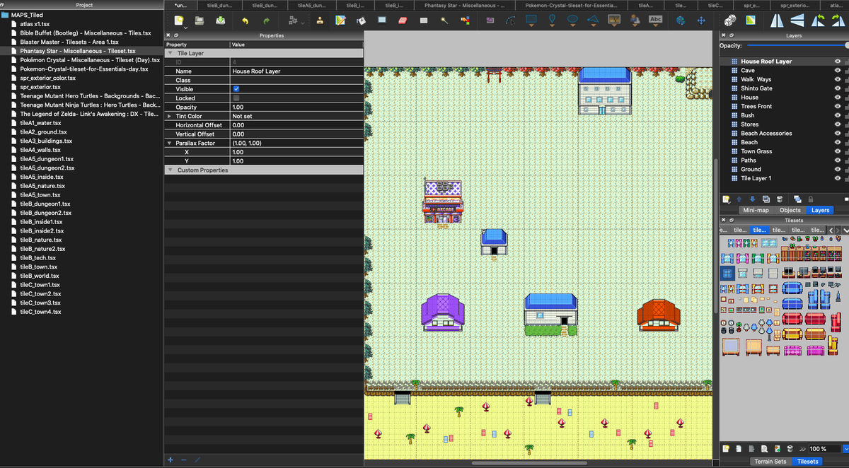Select Phantasy Star - Miscellaneous - Tileset.tsx in Project
The image size is (849, 468).
(x=78, y=51)
